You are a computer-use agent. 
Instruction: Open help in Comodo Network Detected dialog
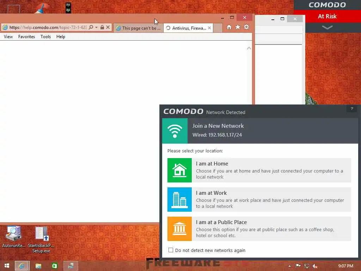(x=352, y=109)
